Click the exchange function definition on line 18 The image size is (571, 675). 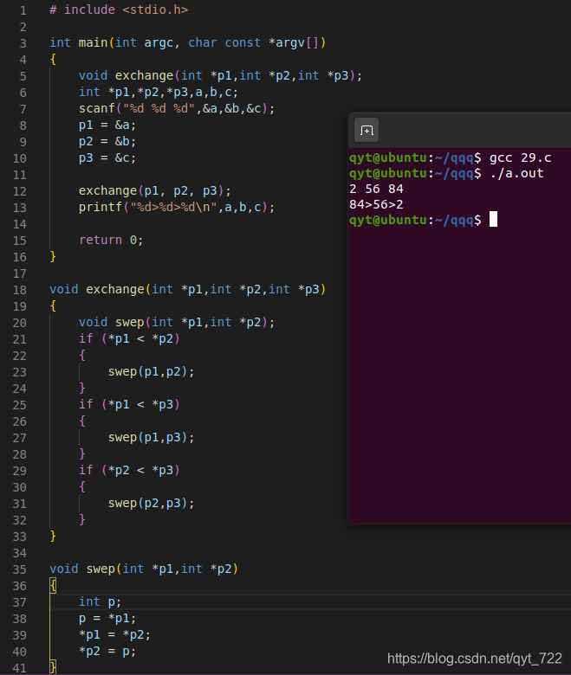click(x=187, y=289)
